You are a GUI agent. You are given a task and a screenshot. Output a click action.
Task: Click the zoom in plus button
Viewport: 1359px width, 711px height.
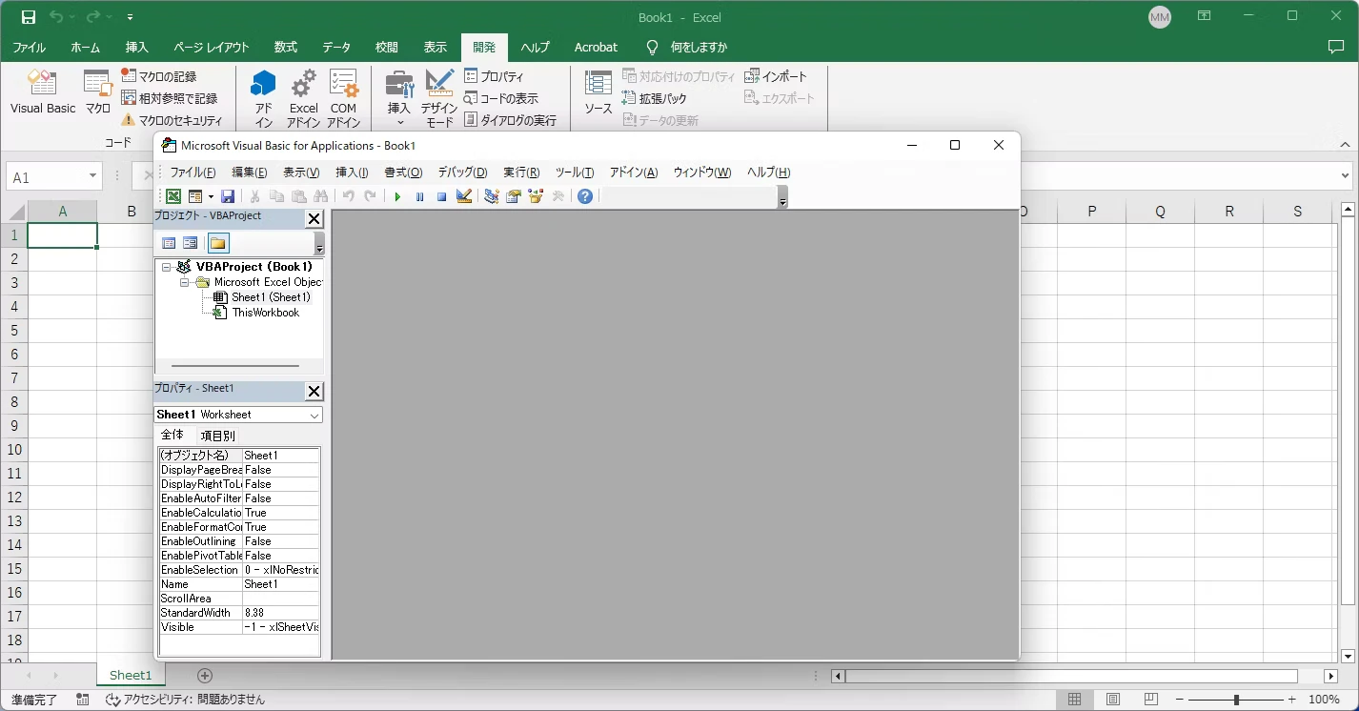click(1294, 700)
